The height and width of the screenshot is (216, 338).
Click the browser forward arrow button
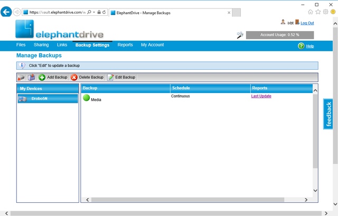click(17, 12)
